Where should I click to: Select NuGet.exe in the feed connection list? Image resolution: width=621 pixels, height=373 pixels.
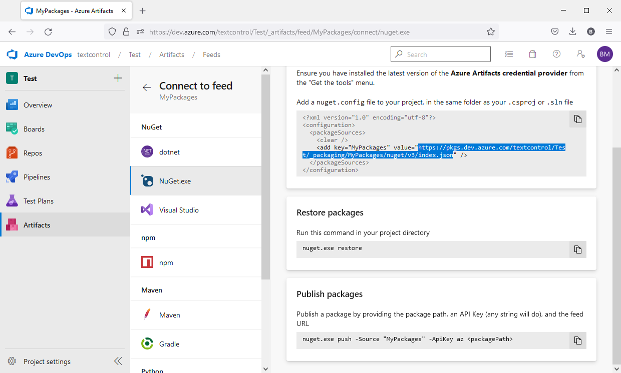pyautogui.click(x=174, y=181)
